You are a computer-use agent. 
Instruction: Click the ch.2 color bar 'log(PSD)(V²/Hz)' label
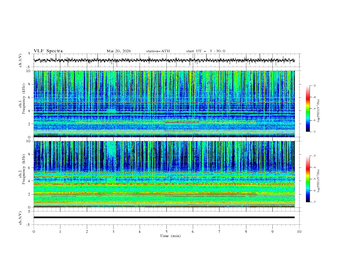[x=318, y=181]
